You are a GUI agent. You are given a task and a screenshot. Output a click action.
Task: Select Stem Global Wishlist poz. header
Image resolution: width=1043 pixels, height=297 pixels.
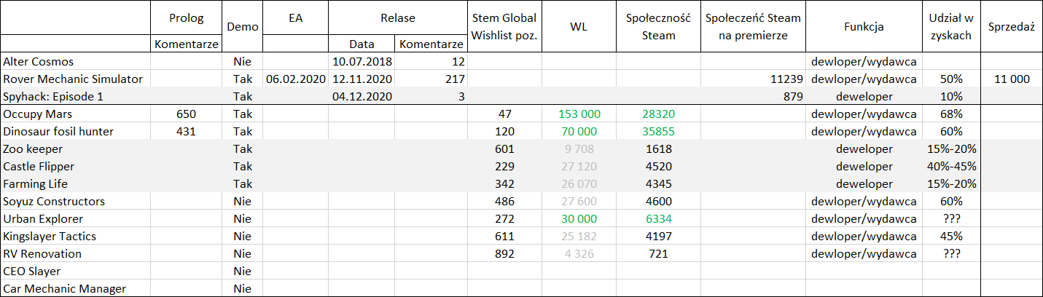pyautogui.click(x=504, y=27)
